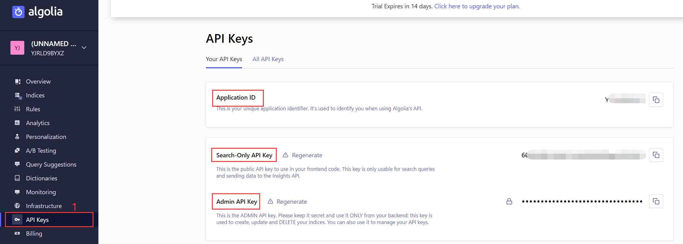Reveal Admin API Key with lock icon
Image resolution: width=683 pixels, height=244 pixels.
coord(509,201)
